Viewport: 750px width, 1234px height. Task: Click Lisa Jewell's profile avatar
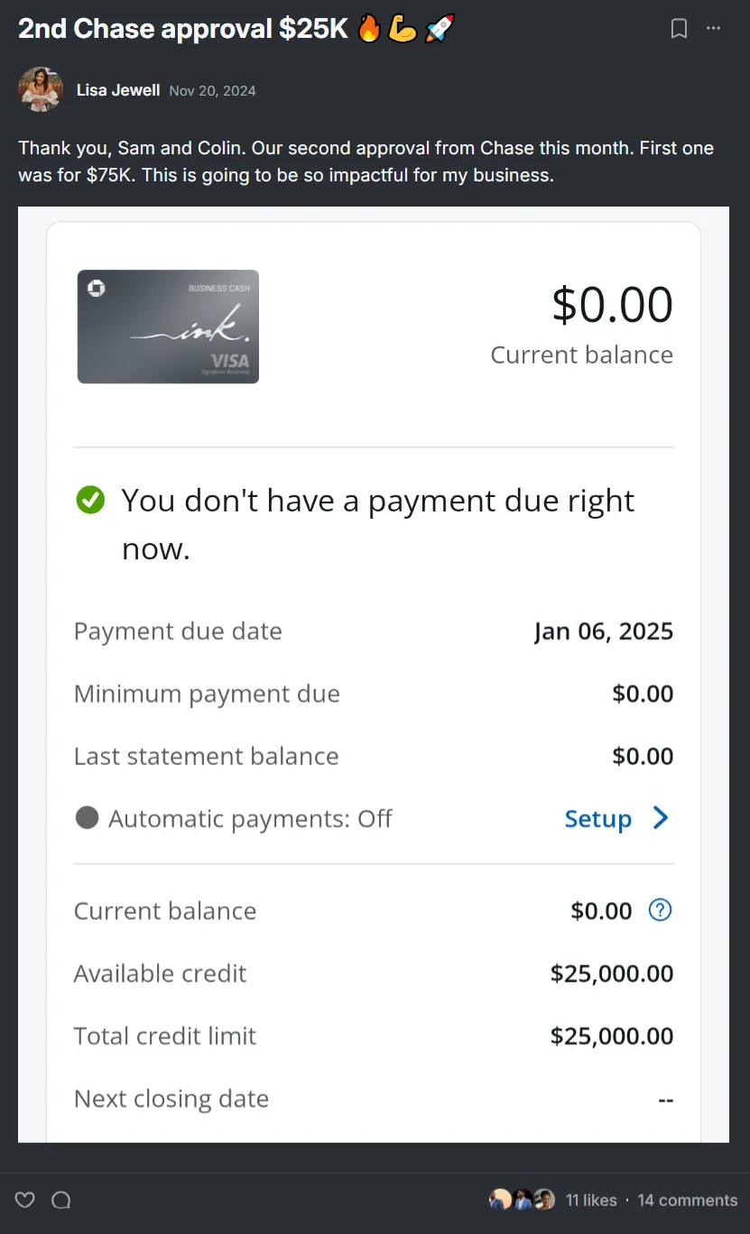click(x=41, y=89)
